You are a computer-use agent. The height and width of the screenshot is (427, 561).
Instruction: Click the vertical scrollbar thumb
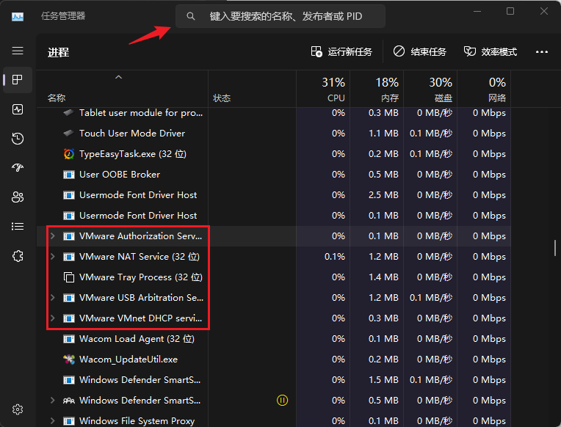pos(555,248)
